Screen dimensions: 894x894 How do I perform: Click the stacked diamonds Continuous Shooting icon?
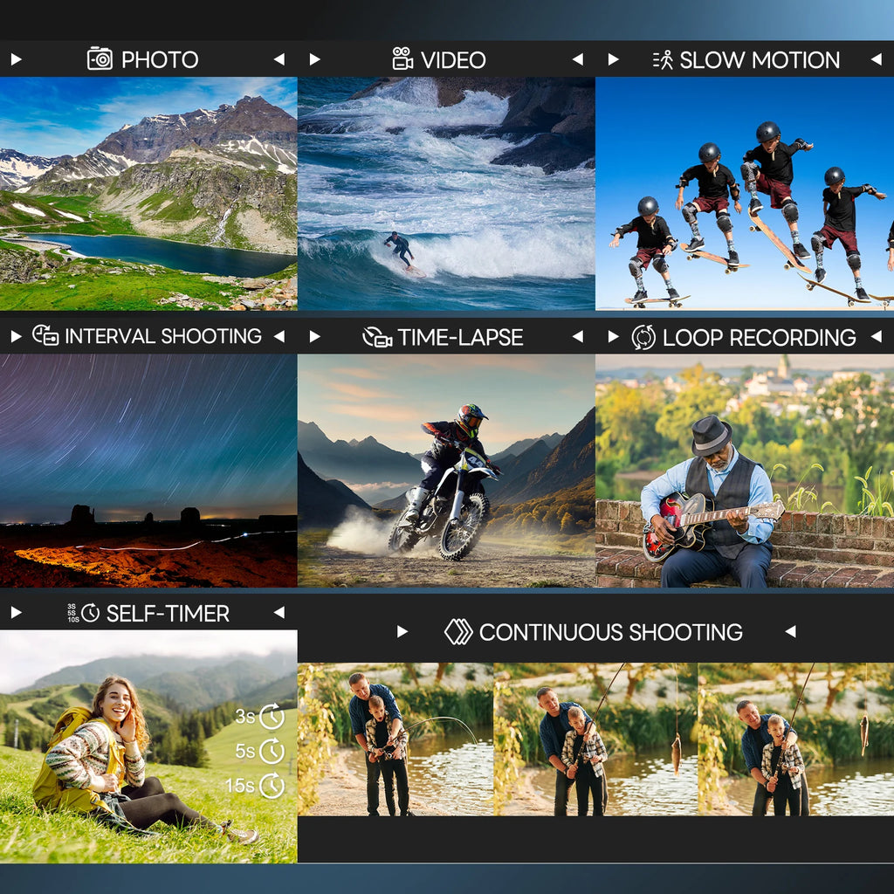458,632
